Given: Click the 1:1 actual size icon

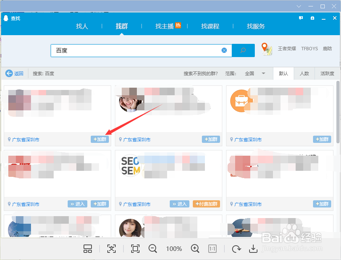Looking at the screenshot, I should (x=212, y=249).
